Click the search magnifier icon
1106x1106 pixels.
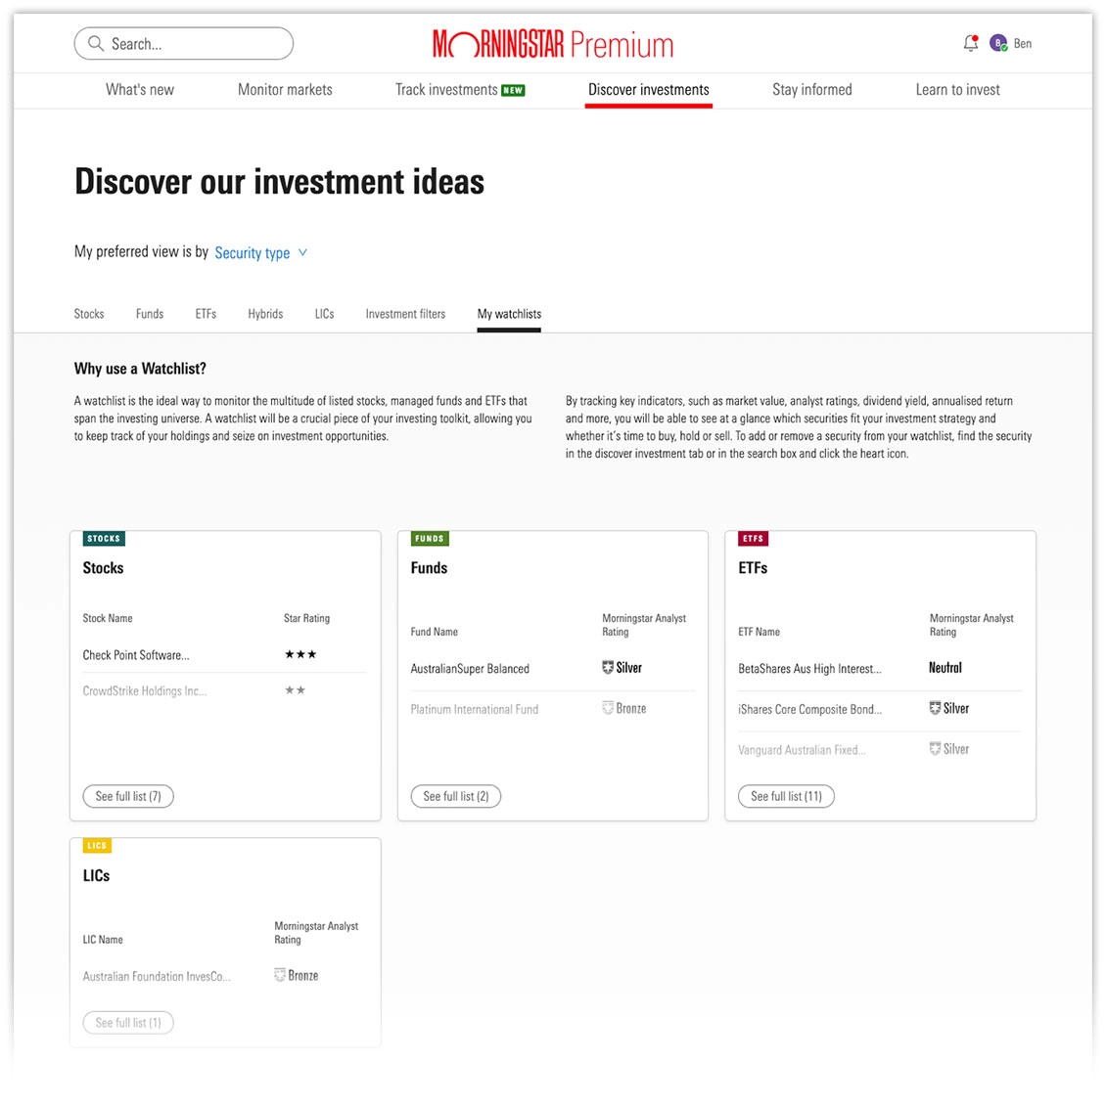click(x=95, y=44)
